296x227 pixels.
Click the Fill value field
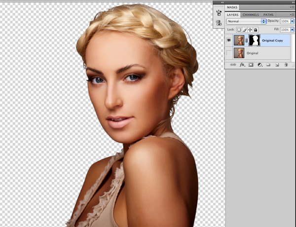click(x=285, y=30)
